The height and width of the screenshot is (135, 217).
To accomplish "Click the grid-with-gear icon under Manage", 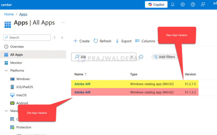I will coord(12,119).
